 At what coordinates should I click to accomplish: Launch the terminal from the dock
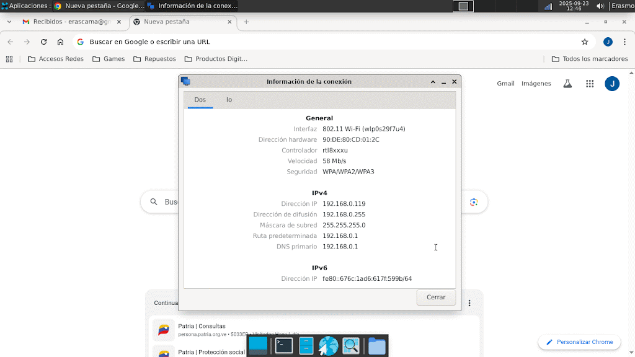tap(283, 346)
